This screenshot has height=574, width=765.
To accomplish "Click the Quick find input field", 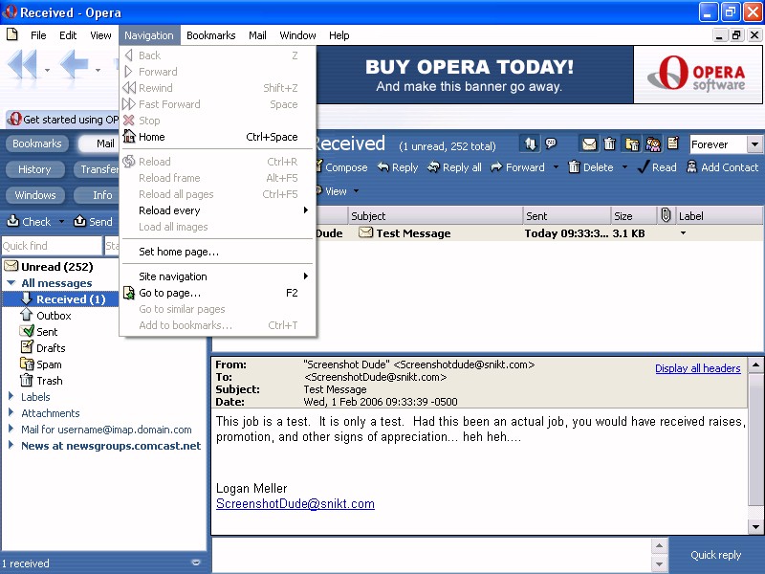I will click(52, 246).
